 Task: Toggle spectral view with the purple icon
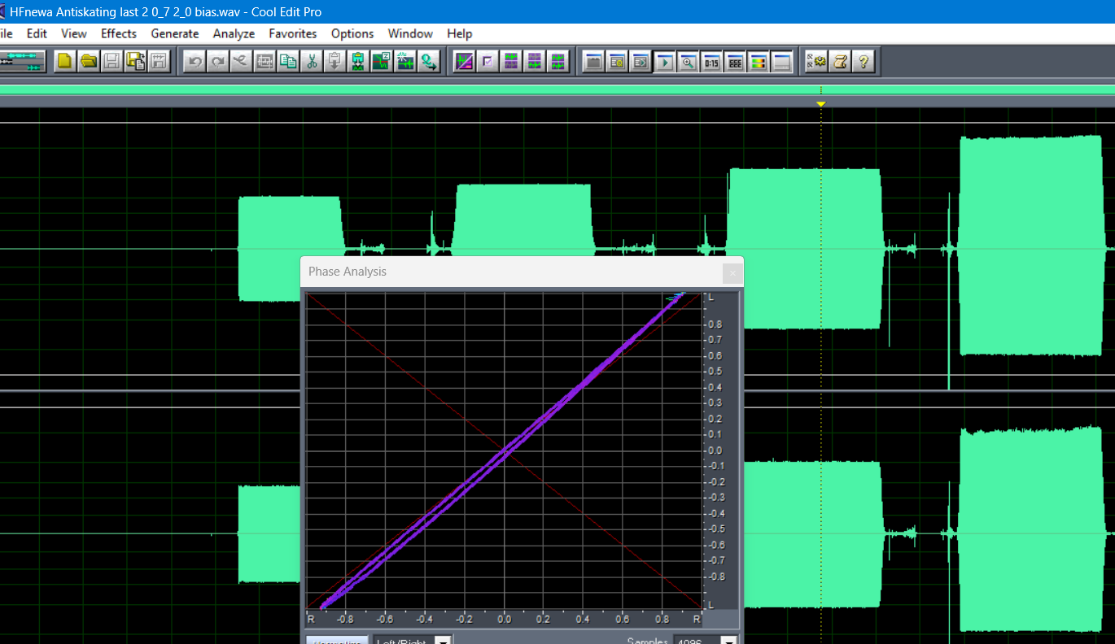click(x=465, y=61)
